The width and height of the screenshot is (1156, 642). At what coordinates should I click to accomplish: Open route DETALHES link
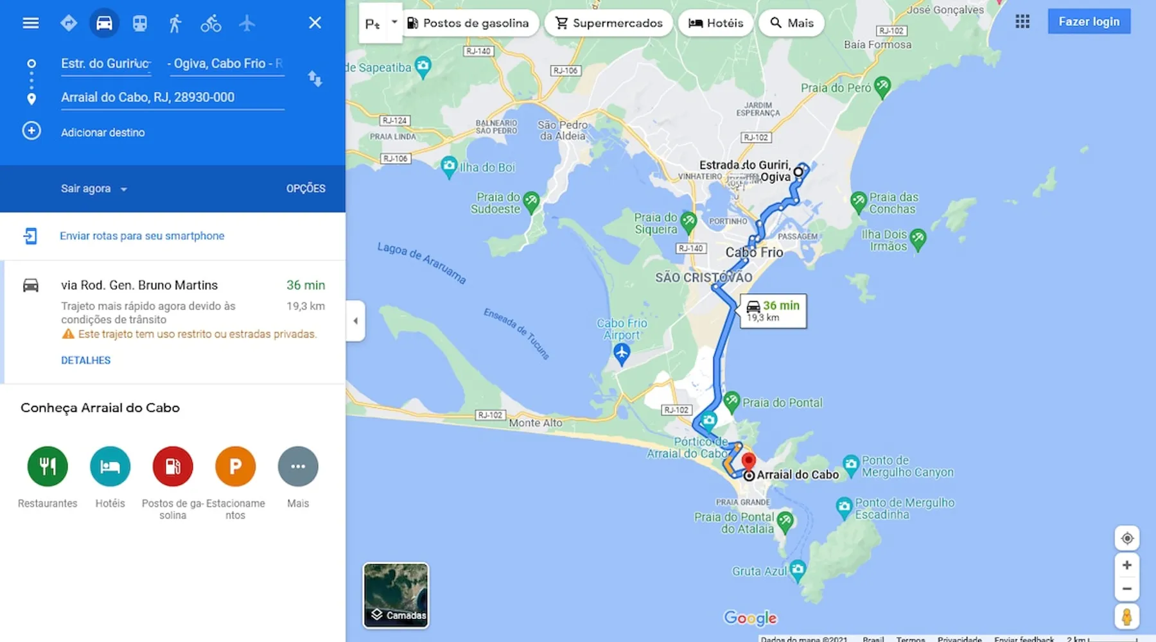(85, 360)
